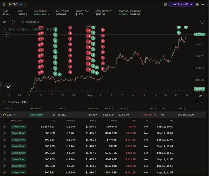Screen dimensions: 209x176
Task: Sort fills by PNL column
Action: pyautogui.click(x=153, y=109)
